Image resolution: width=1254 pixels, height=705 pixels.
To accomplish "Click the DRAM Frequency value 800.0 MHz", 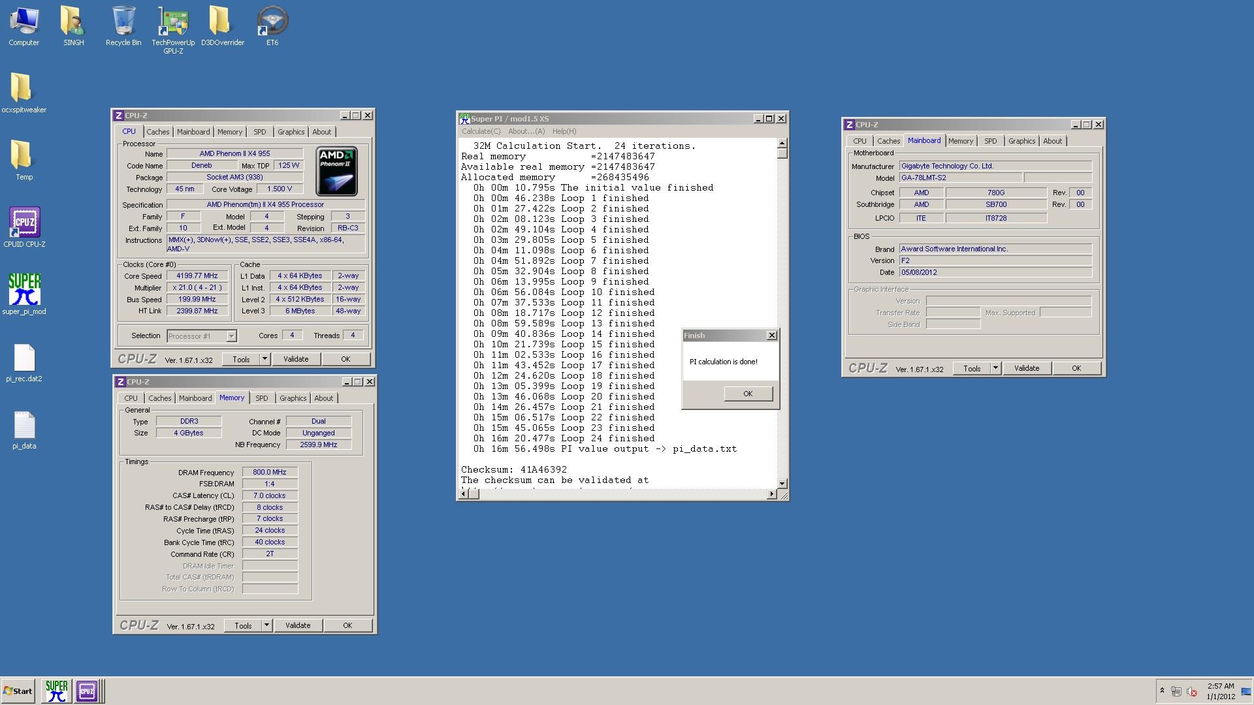I will pos(270,473).
